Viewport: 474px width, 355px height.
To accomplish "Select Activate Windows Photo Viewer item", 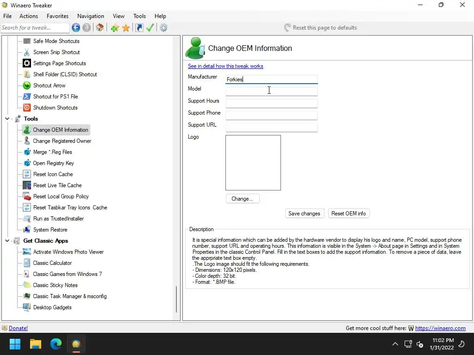I will click(x=69, y=252).
